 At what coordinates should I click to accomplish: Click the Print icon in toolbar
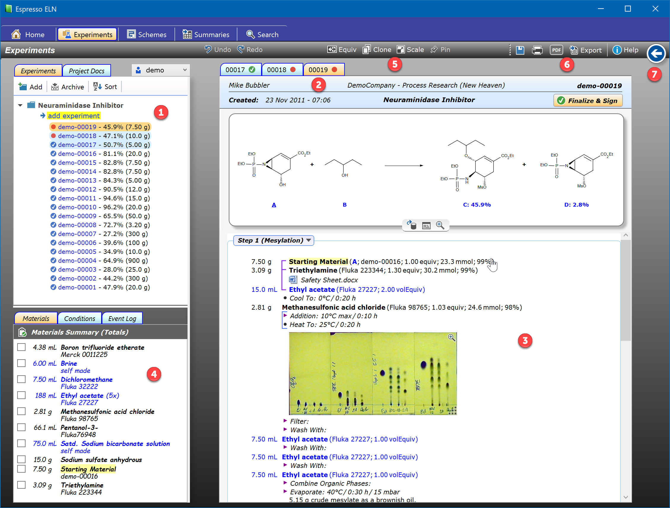coord(537,50)
